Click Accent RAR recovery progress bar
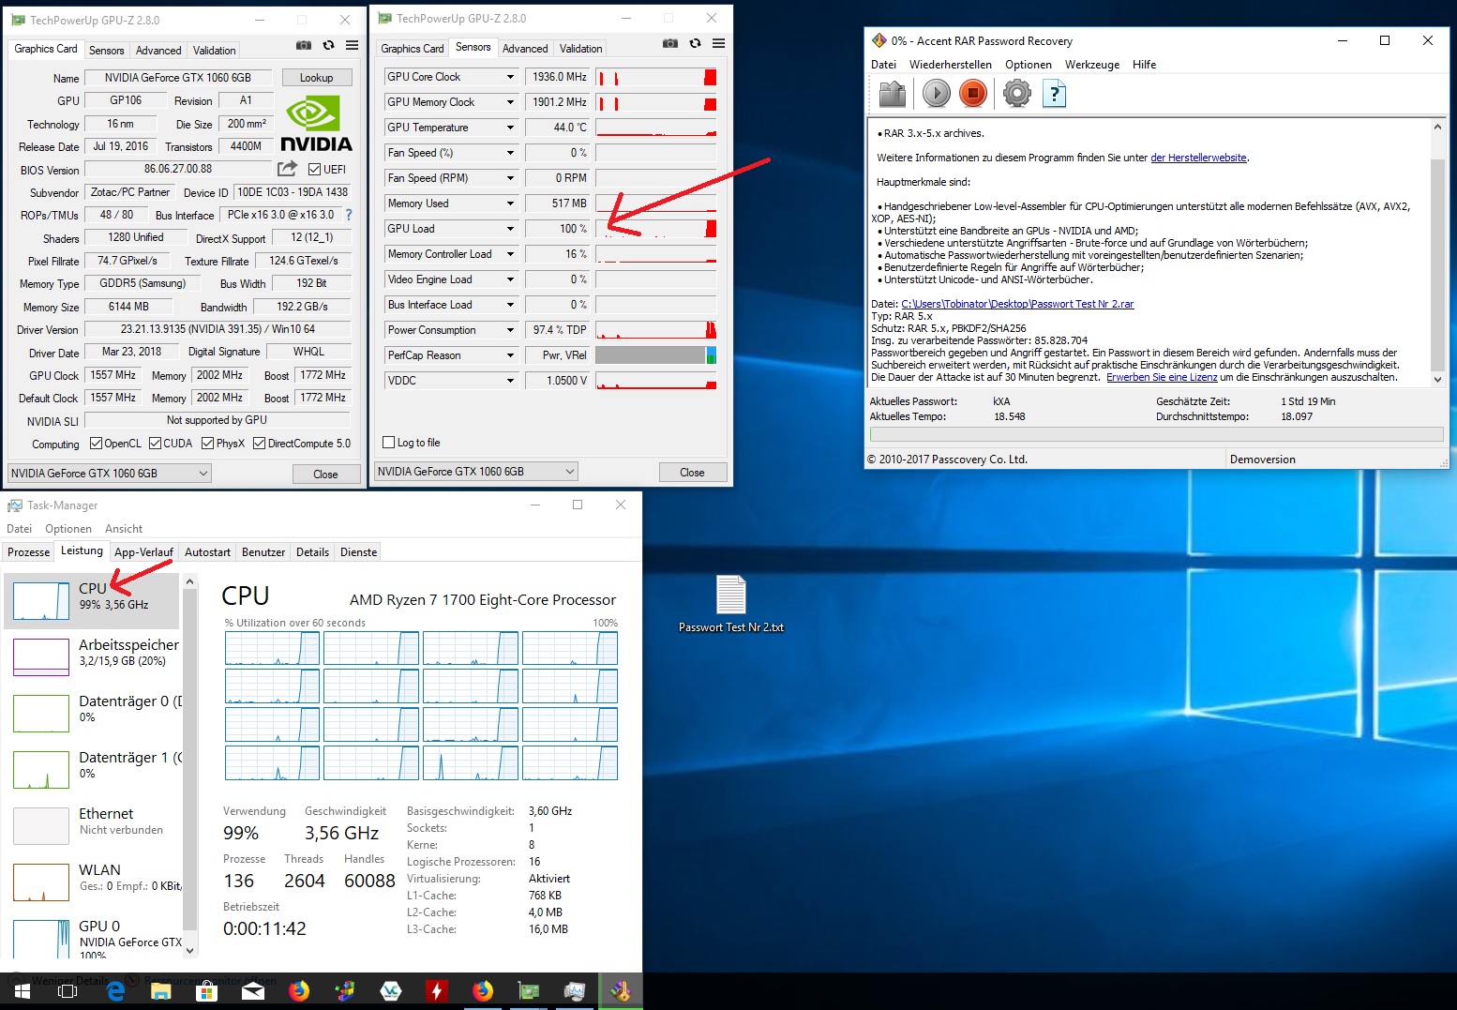The height and width of the screenshot is (1010, 1457). tap(1156, 434)
